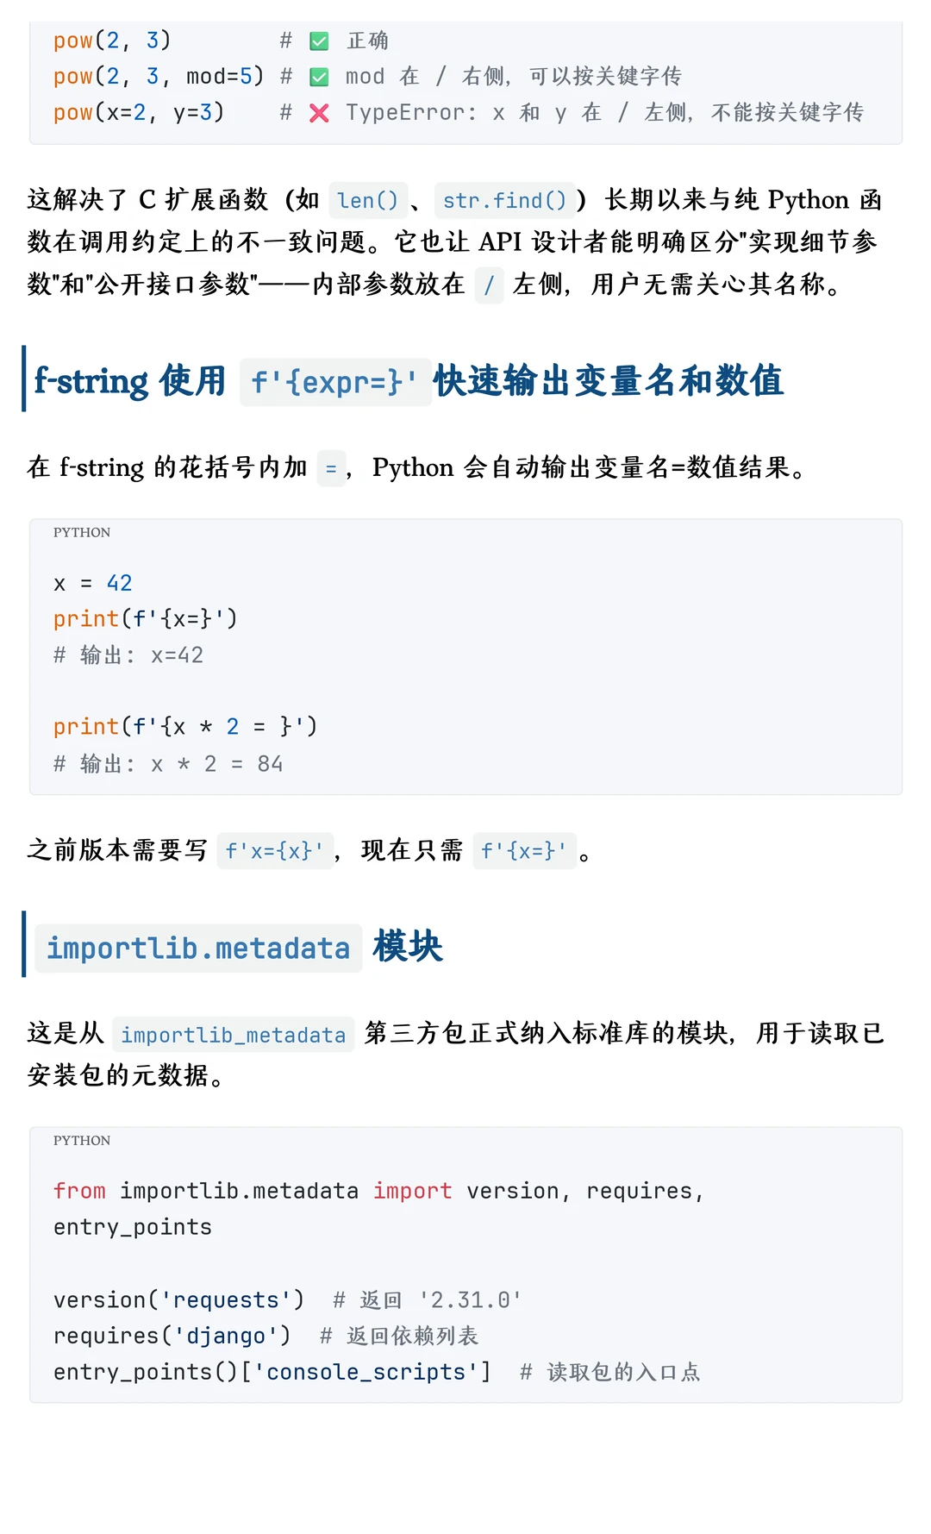Image resolution: width=931 pixels, height=1534 pixels.
Task: Click the slash inline code in the paragraph
Action: [x=489, y=285]
